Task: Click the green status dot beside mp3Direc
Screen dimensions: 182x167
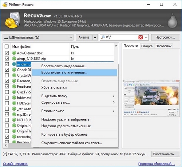Action: point(14,114)
